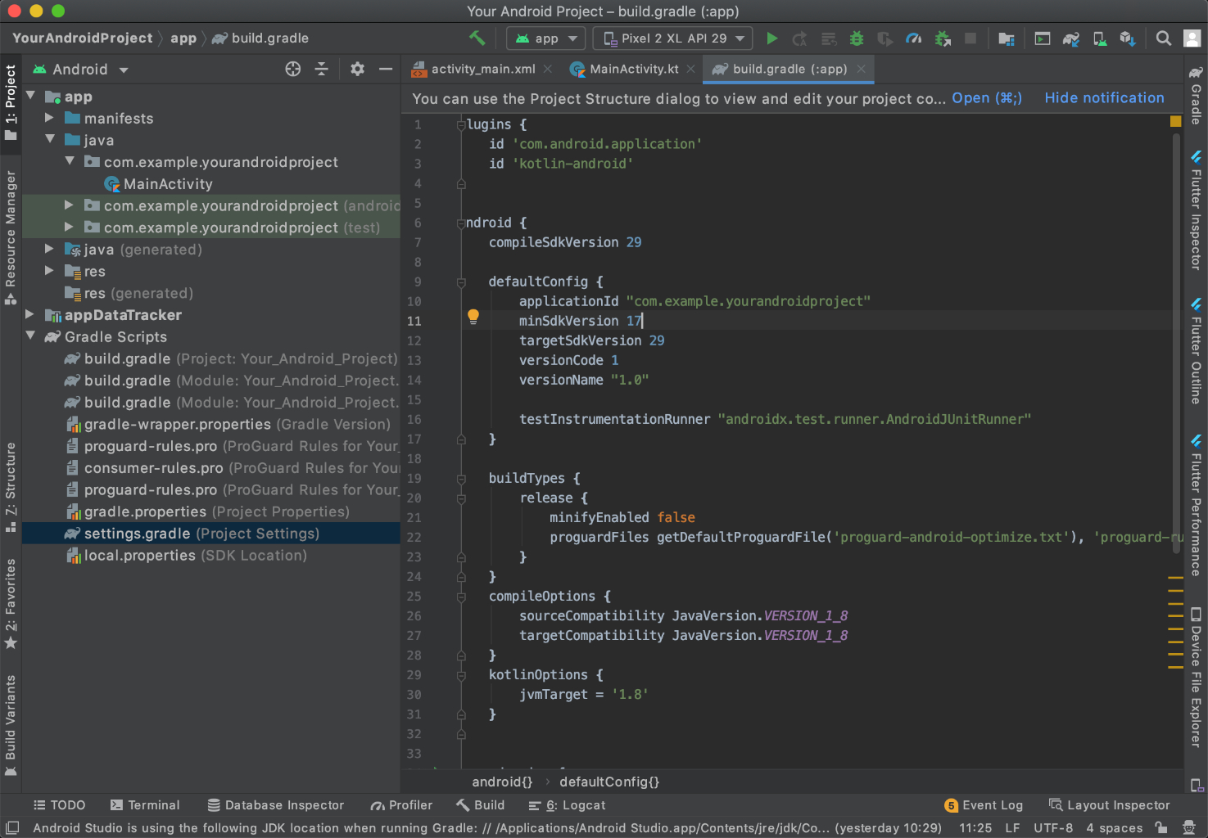Open the 6: Logcat tab

click(x=567, y=805)
